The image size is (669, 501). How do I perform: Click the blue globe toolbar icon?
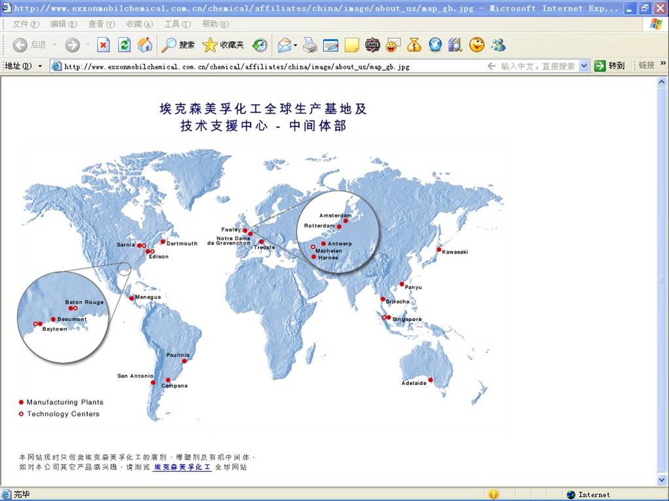tap(435, 45)
